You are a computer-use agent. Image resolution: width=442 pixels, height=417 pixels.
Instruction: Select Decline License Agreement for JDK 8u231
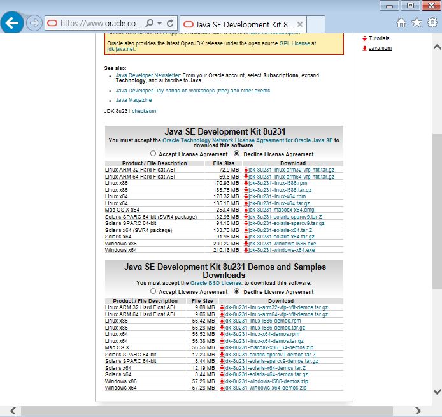pos(236,154)
